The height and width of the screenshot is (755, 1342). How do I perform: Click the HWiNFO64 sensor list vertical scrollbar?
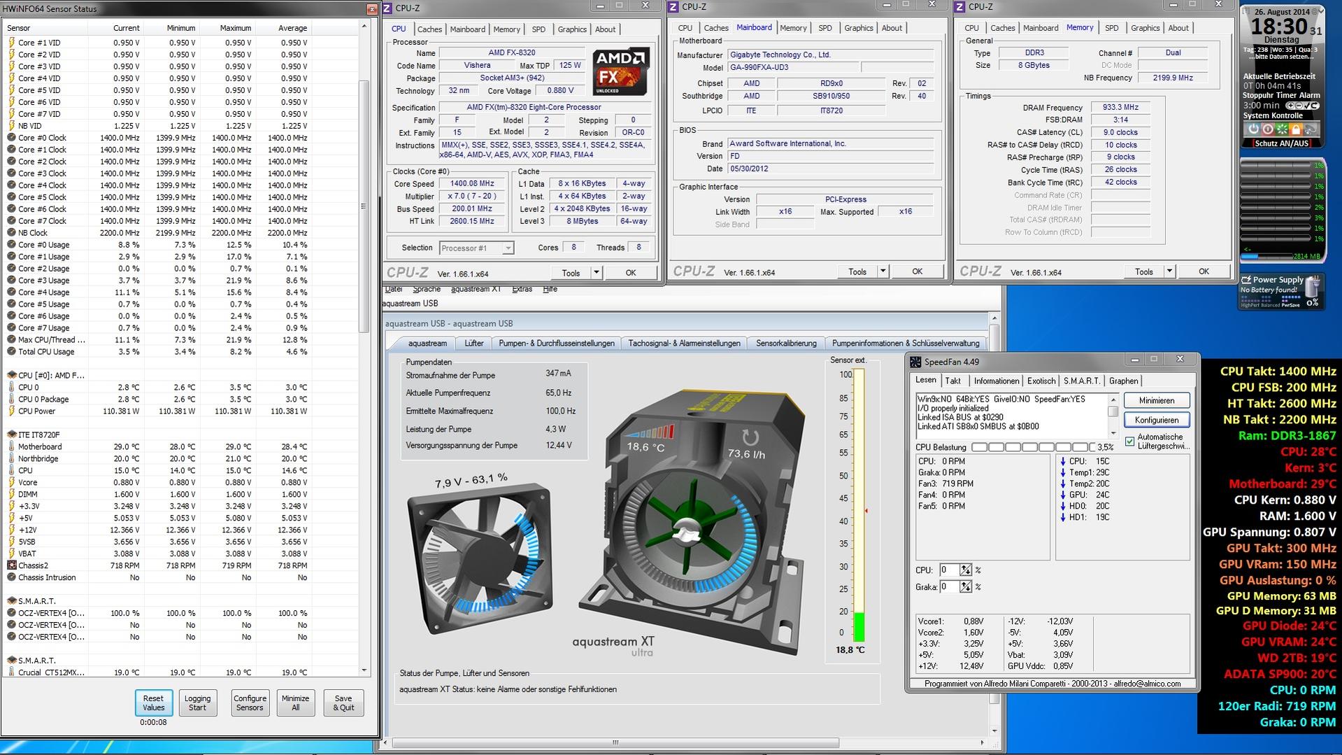point(363,206)
